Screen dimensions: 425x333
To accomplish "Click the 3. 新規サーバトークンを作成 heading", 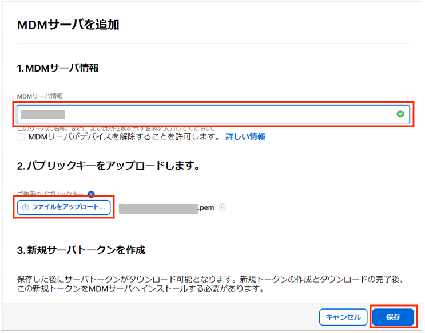I will 81,250.
